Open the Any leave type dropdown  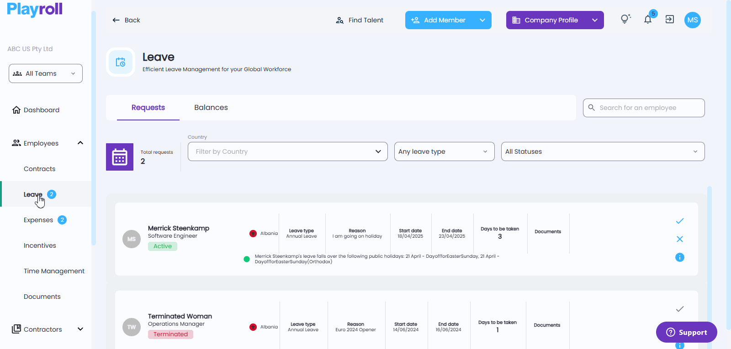pos(445,151)
